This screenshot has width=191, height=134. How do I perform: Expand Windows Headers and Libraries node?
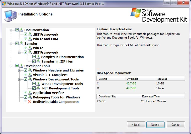click(x=19, y=70)
